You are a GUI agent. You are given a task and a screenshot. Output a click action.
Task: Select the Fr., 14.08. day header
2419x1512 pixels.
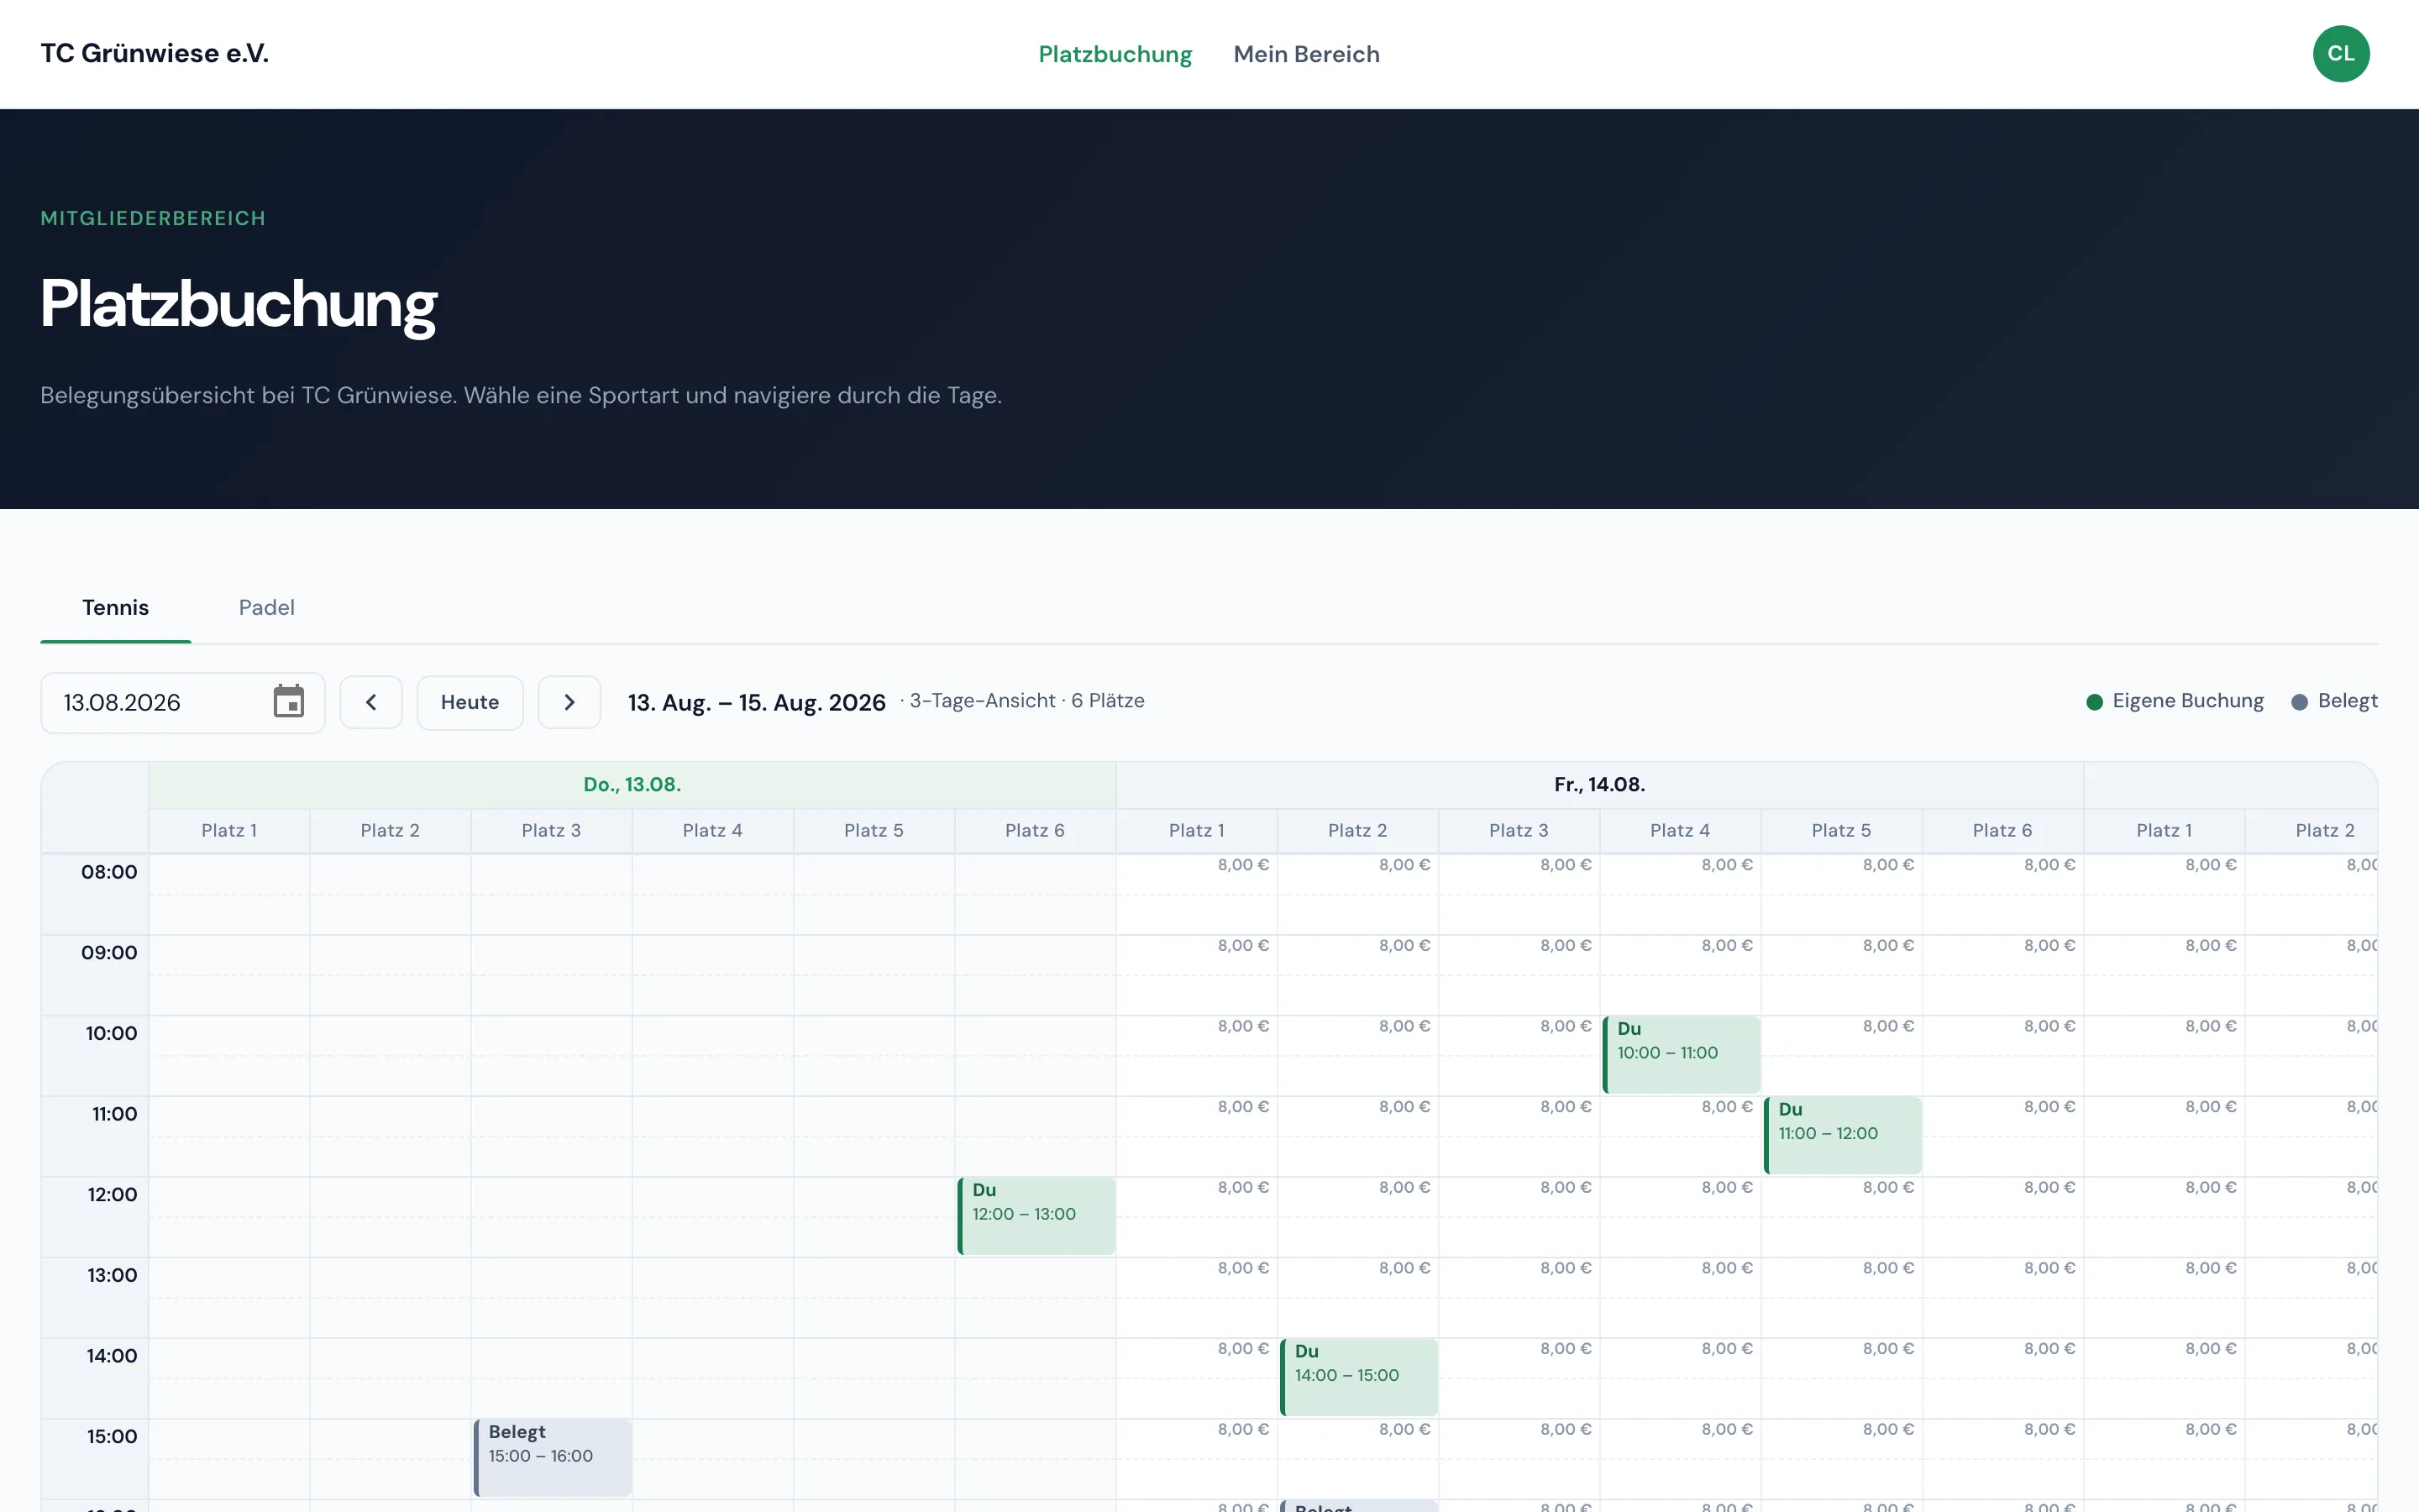pyautogui.click(x=1599, y=785)
